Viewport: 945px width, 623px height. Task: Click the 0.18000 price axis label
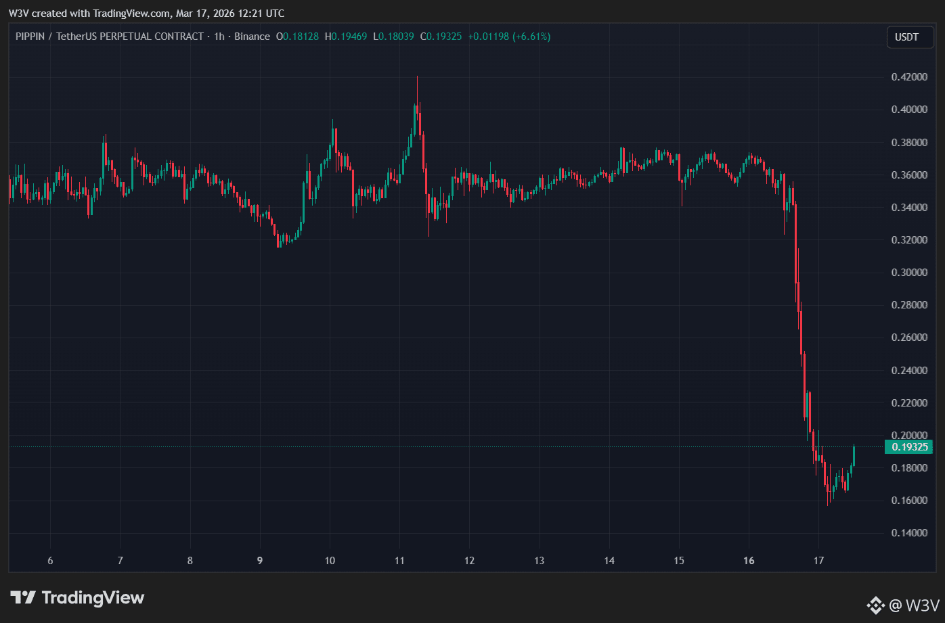point(908,468)
